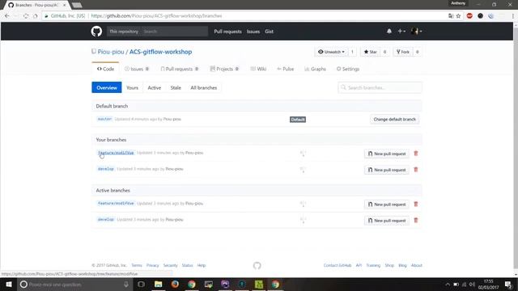Reload the page in the browser
The width and height of the screenshot is (518, 291).
pyautogui.click(x=26, y=16)
